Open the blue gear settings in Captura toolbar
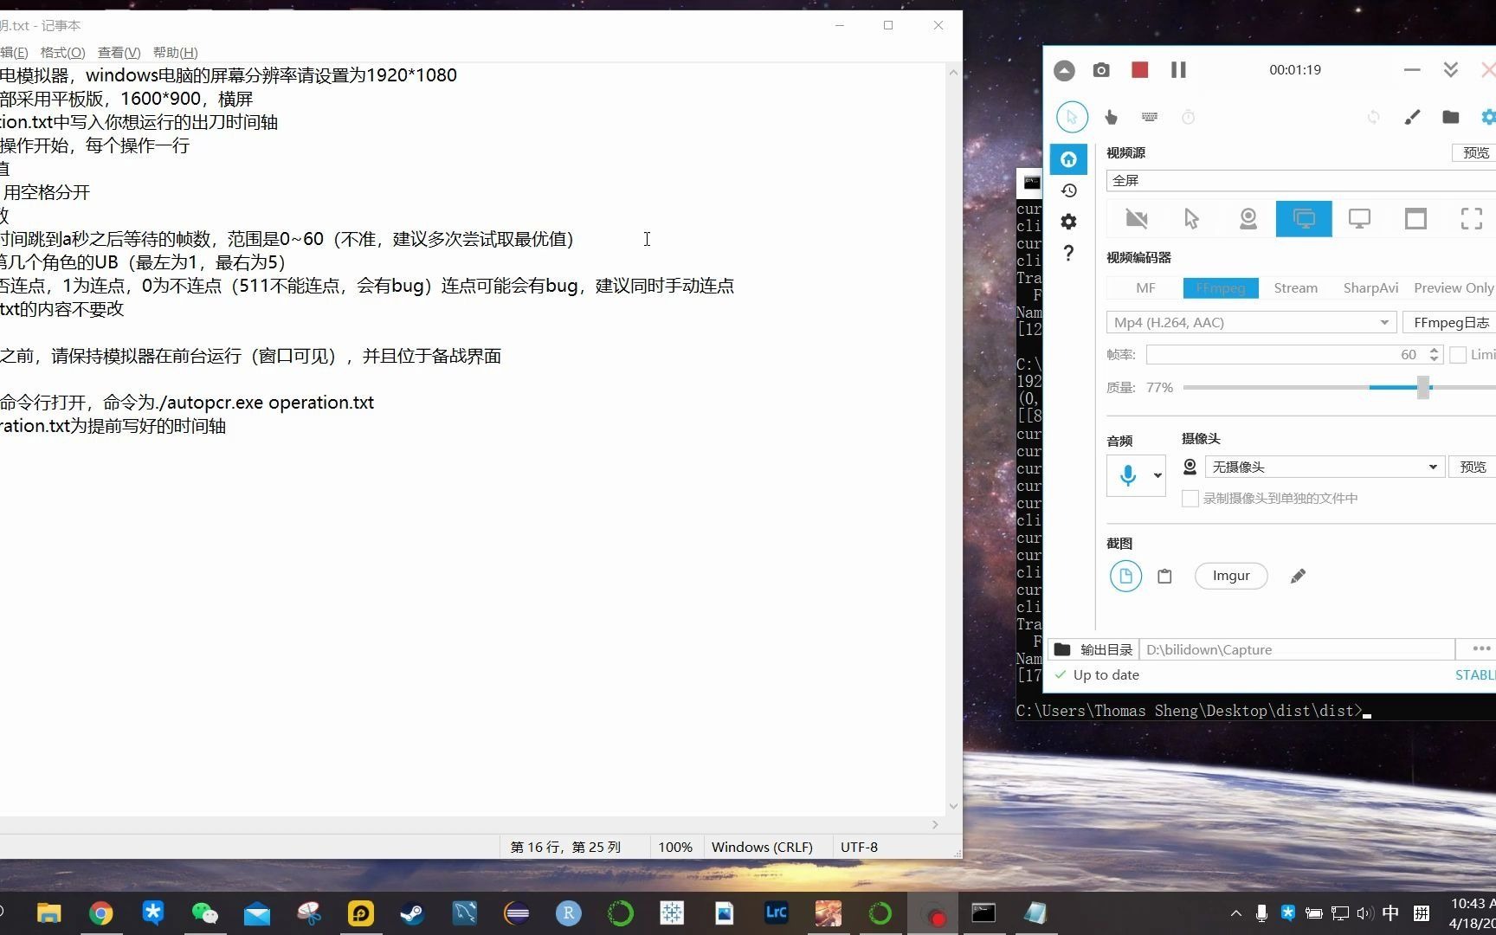The image size is (1496, 935). [1488, 117]
